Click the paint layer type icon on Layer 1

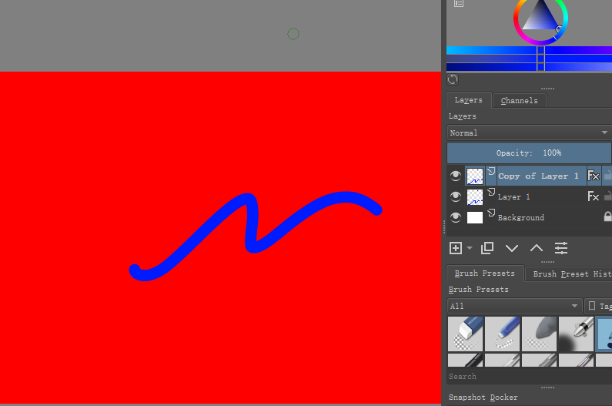coord(491,192)
